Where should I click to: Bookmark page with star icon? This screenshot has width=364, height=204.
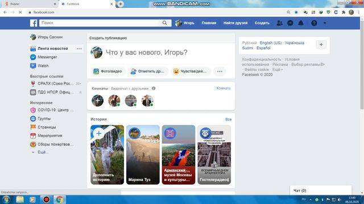(x=296, y=12)
